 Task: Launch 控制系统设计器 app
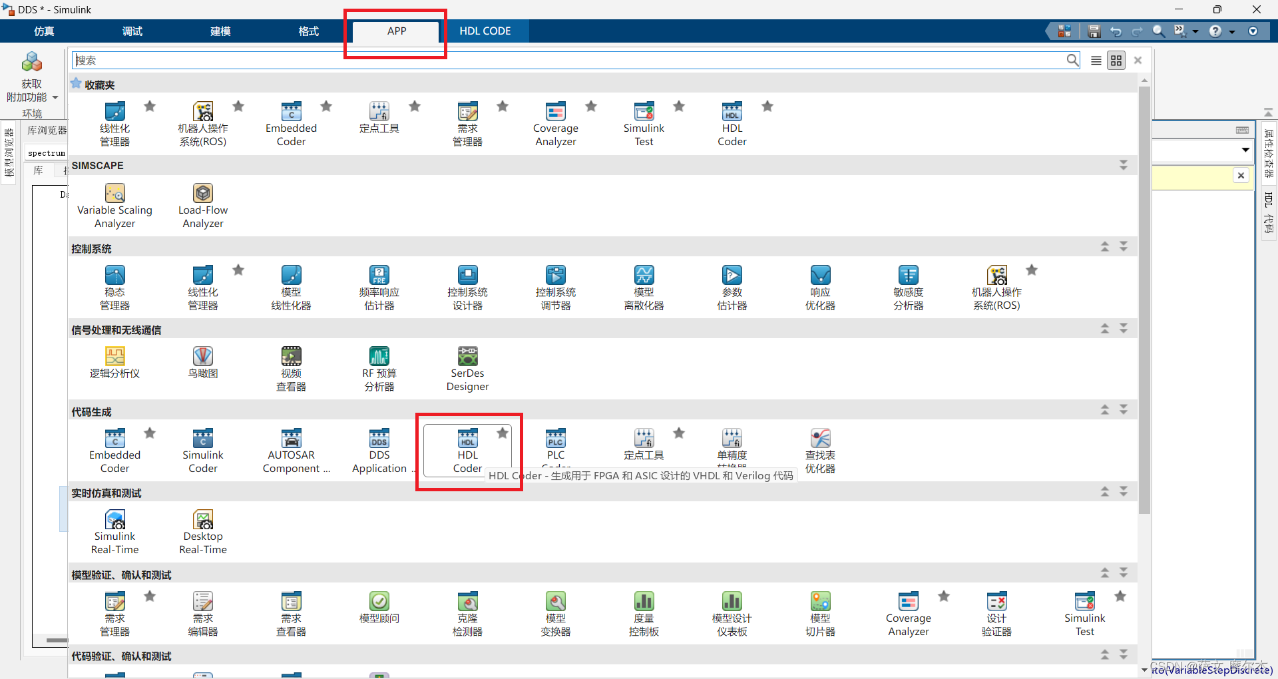(467, 288)
